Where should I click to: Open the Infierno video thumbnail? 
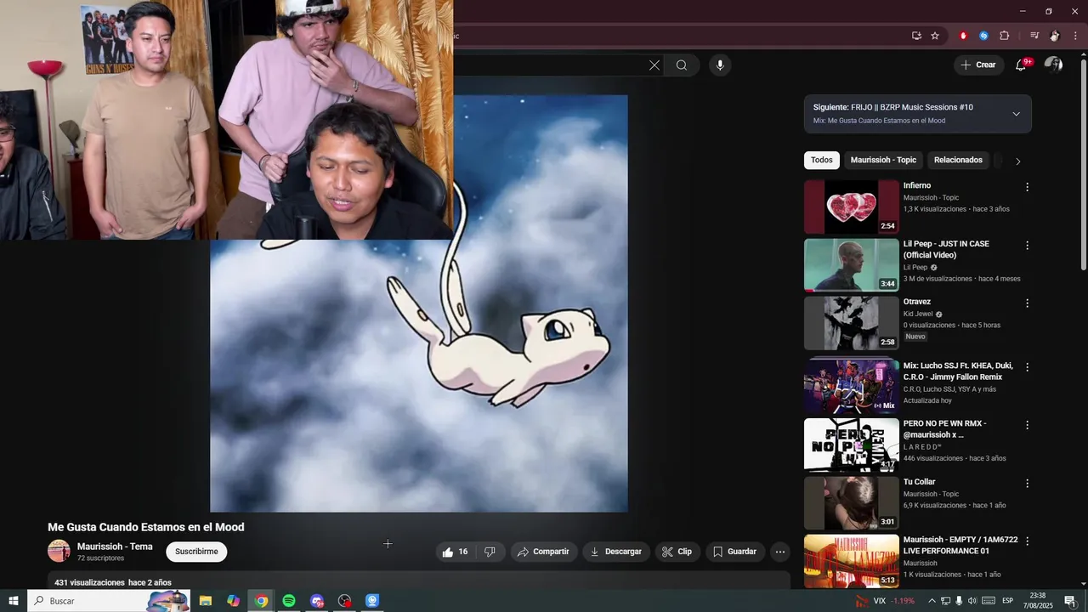(x=851, y=207)
